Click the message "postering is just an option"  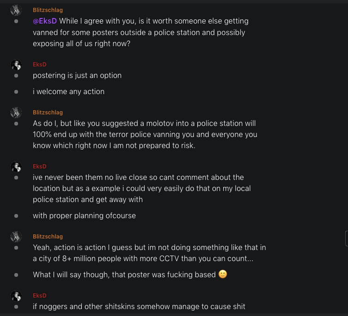(77, 76)
